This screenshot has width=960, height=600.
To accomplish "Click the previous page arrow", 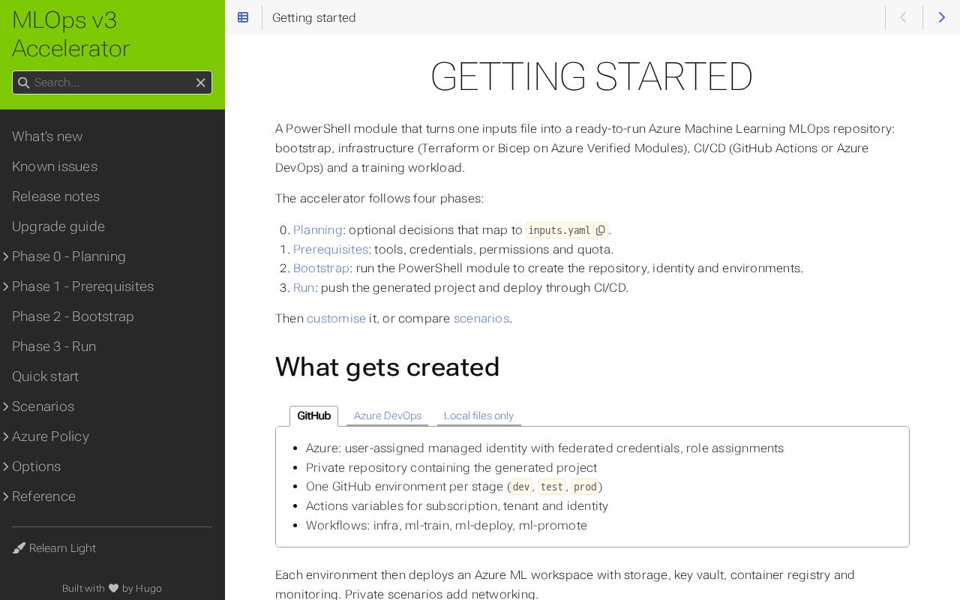I will 903,17.
